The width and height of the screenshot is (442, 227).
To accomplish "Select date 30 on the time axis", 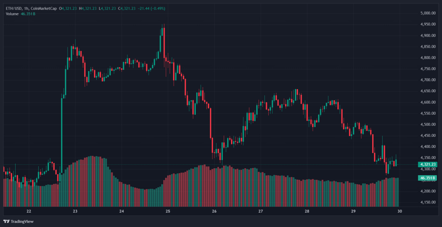I will click(x=400, y=211).
